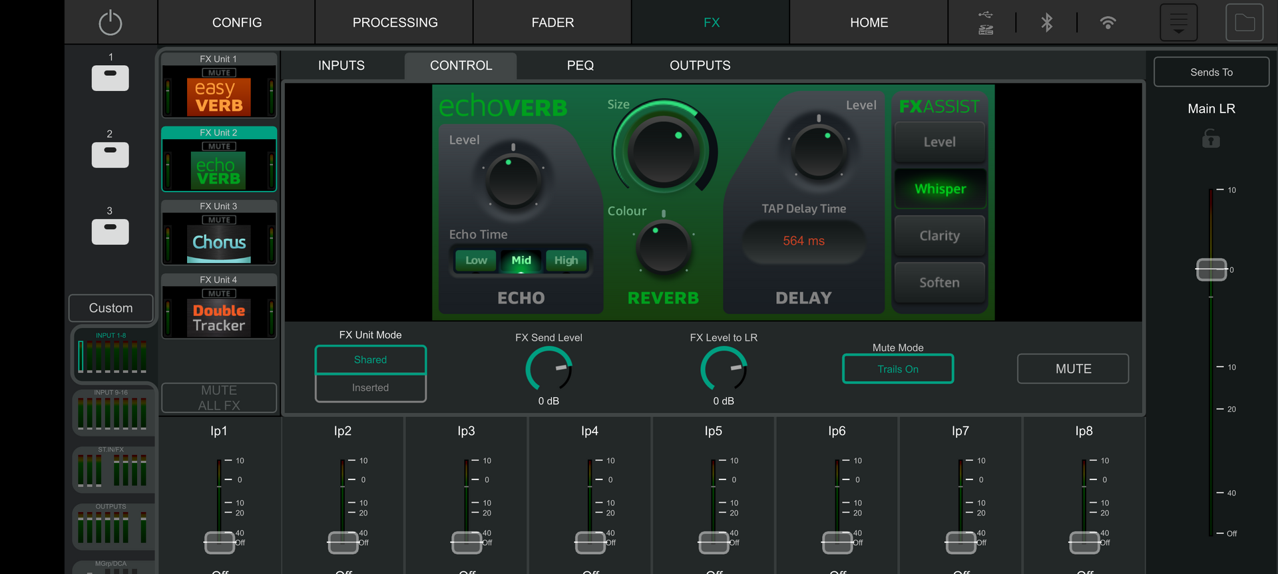The height and width of the screenshot is (574, 1278).
Task: Set Echo Time to Low
Action: (476, 260)
